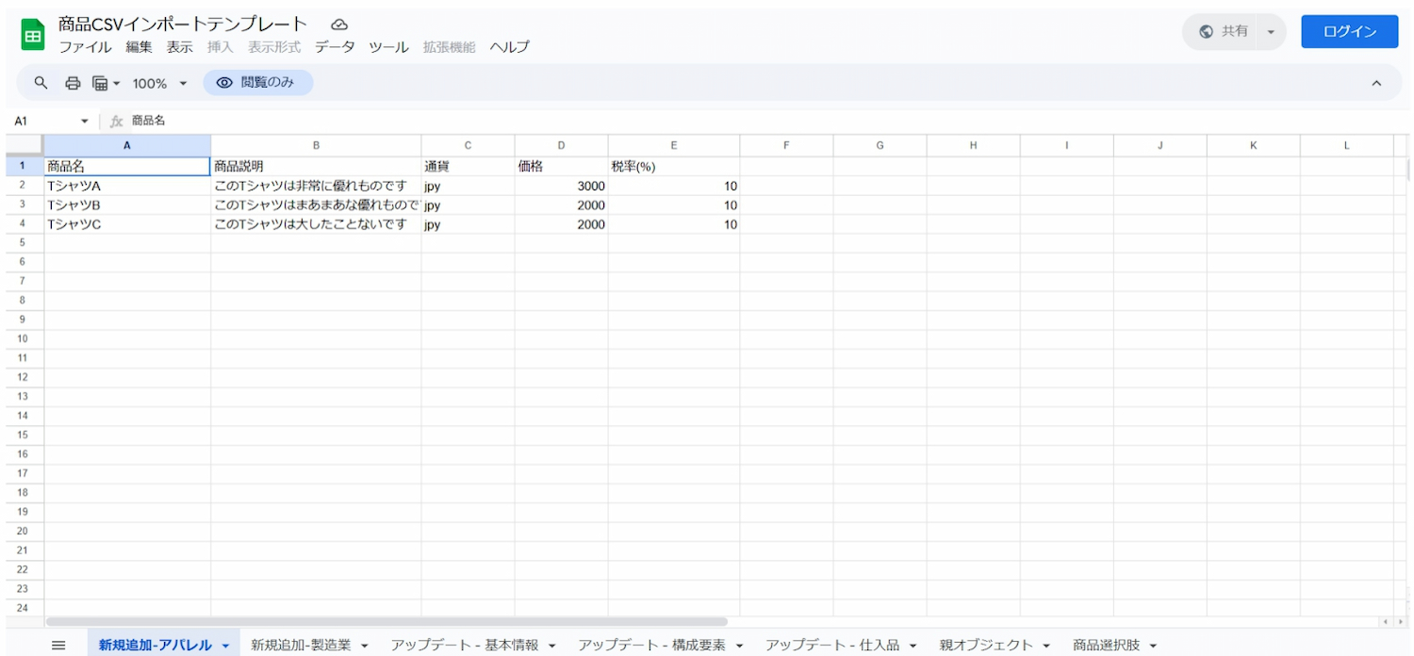
Task: Select cell containing TシャツB
Action: click(126, 205)
